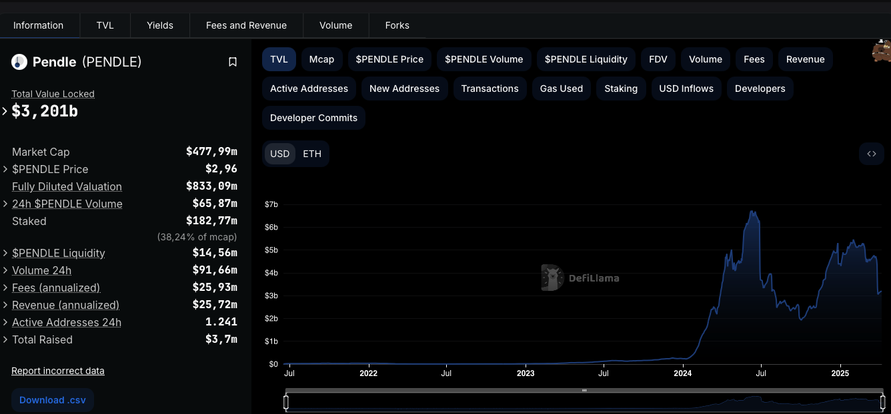The height and width of the screenshot is (414, 891).
Task: Show New Addresses on chart
Action: (404, 89)
